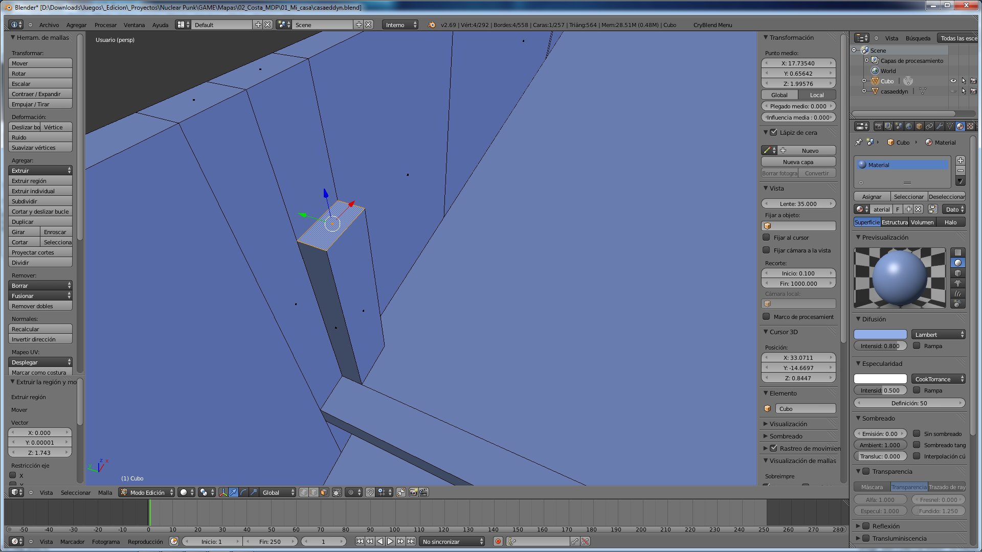Switch to face select mode cube icon
This screenshot has height=552, width=982.
(x=323, y=492)
